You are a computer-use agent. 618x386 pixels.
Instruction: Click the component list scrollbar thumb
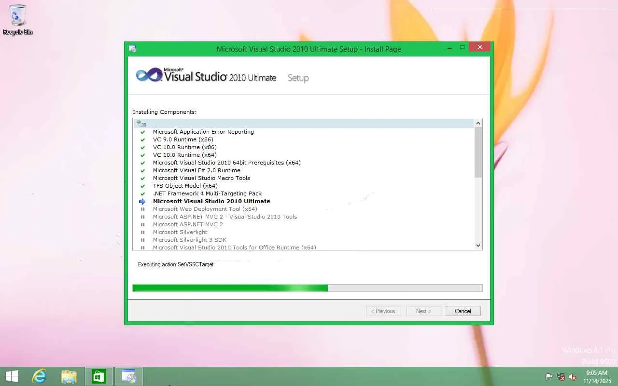pyautogui.click(x=478, y=152)
